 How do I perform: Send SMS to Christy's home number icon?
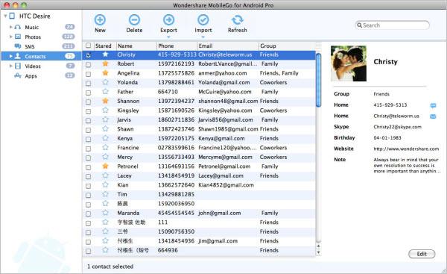[433, 105]
